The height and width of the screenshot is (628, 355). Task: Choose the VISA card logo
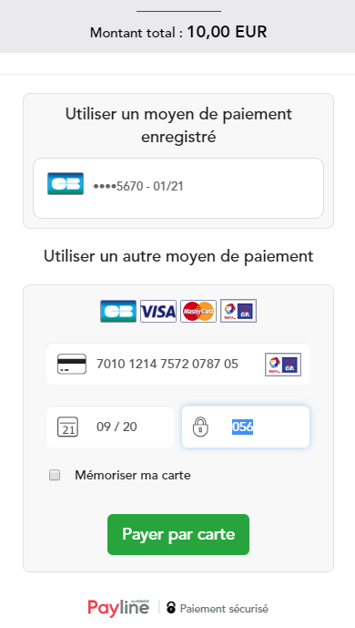pyautogui.click(x=157, y=311)
